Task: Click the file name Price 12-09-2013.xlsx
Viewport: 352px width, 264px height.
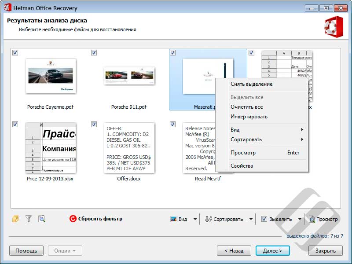Action: (x=50, y=179)
